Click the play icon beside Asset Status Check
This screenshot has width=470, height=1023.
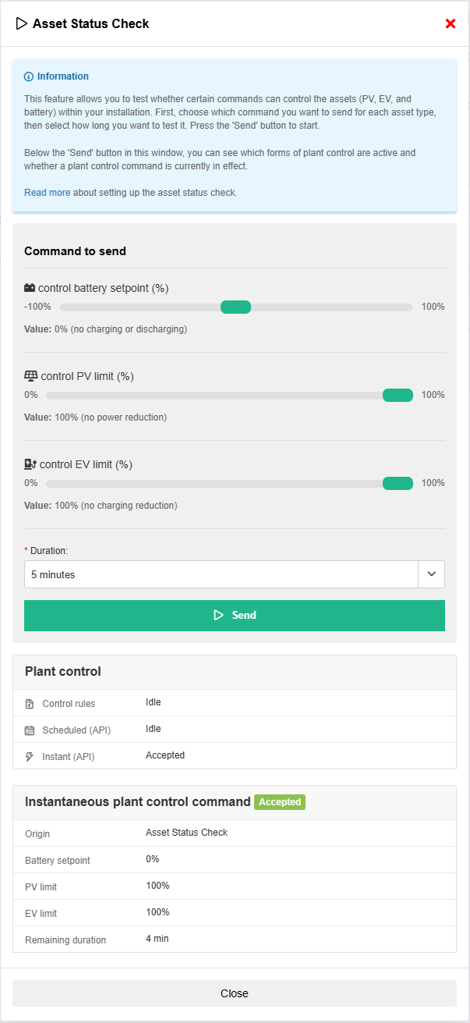21,23
